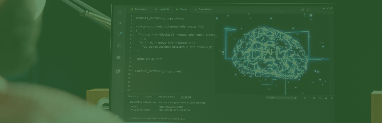Click line number 10 in gutter
The image size is (382, 123).
click(130, 50)
